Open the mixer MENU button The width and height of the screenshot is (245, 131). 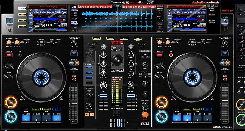(x=138, y=38)
